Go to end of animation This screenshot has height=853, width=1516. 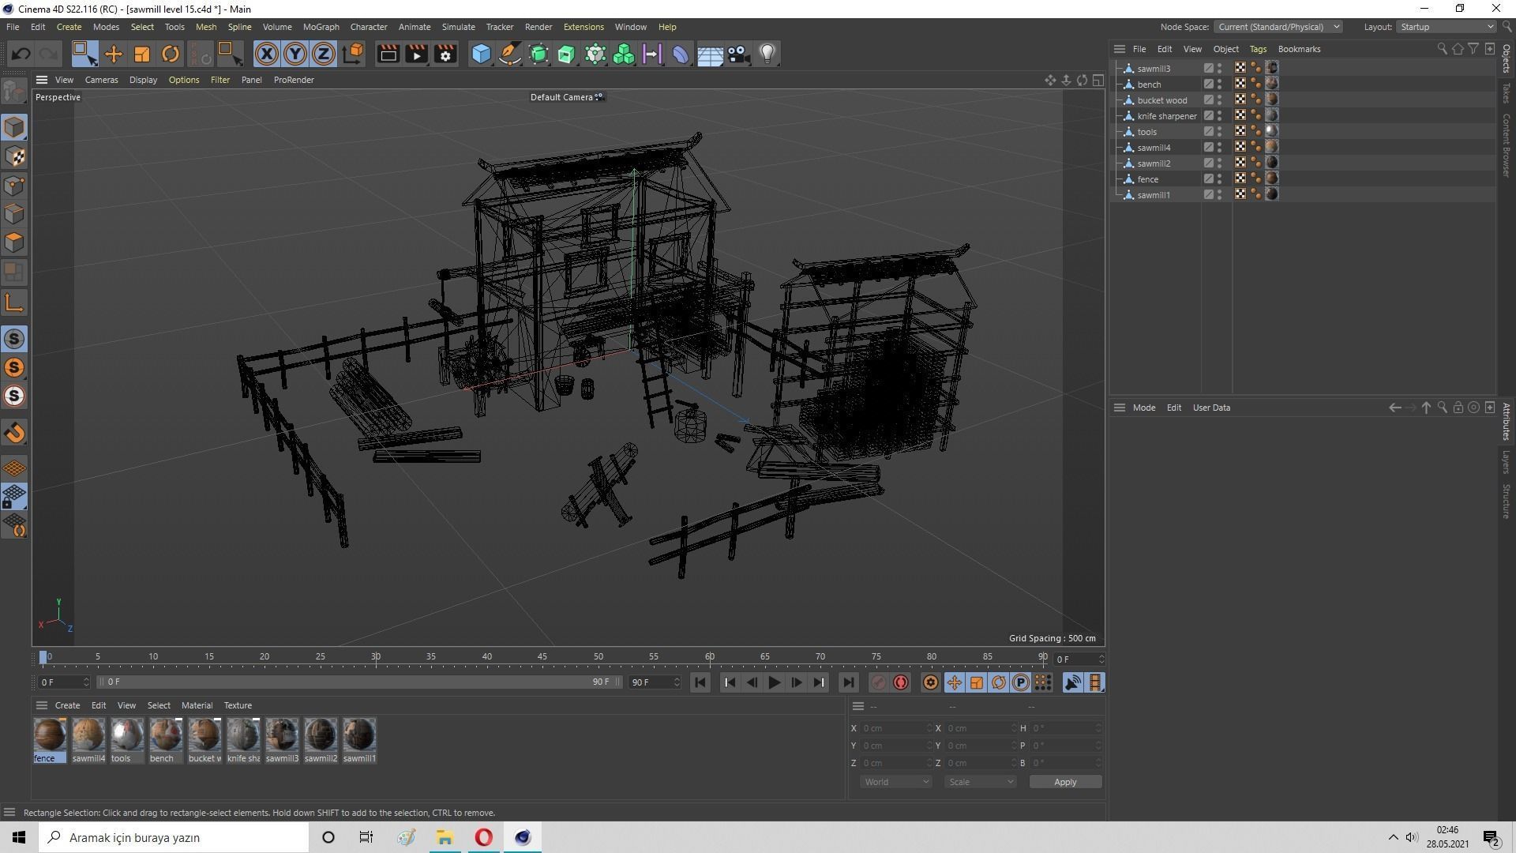point(848,682)
